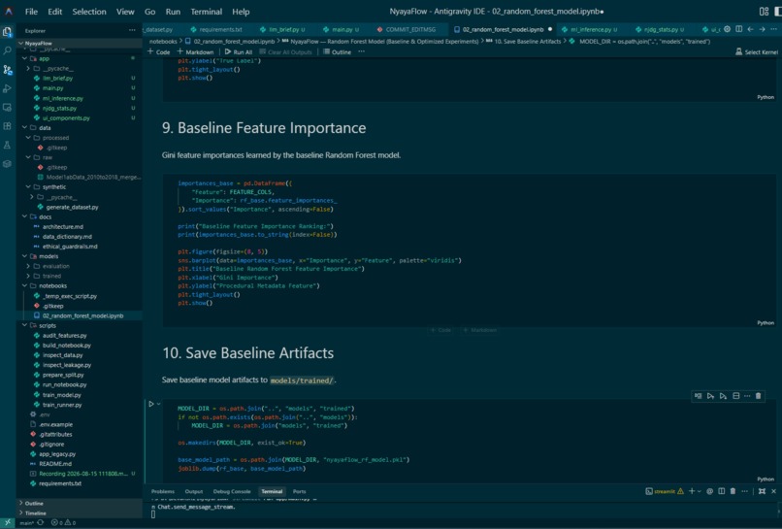782x529 pixels.
Task: Navigate back with the left arrow icon
Action: (750, 29)
